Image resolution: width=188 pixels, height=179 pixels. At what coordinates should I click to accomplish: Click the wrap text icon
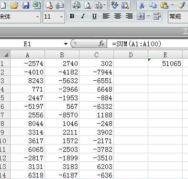click(x=157, y=16)
